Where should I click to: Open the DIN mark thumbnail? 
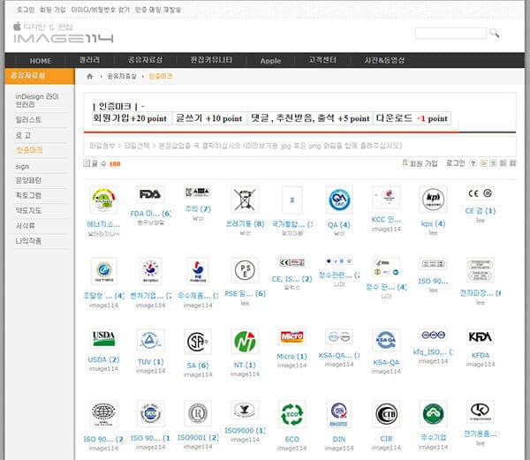tap(339, 414)
